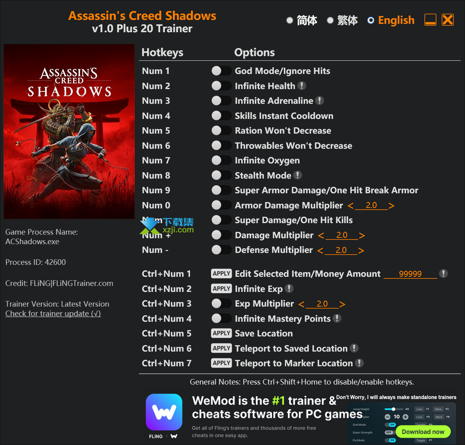Viewport: 465px width, 445px height.
Task: Decrease Defense Multiplier with left arrow
Action: [x=320, y=251]
